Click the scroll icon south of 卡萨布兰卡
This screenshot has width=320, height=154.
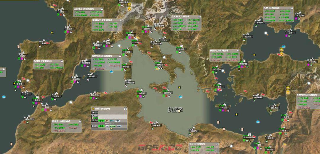point(12,144)
